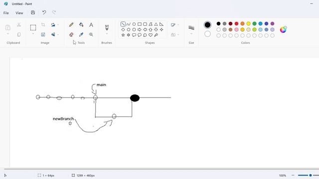Screen dimensions: 319x179
Task: Click the Brushes tool icon
Action: click(107, 27)
